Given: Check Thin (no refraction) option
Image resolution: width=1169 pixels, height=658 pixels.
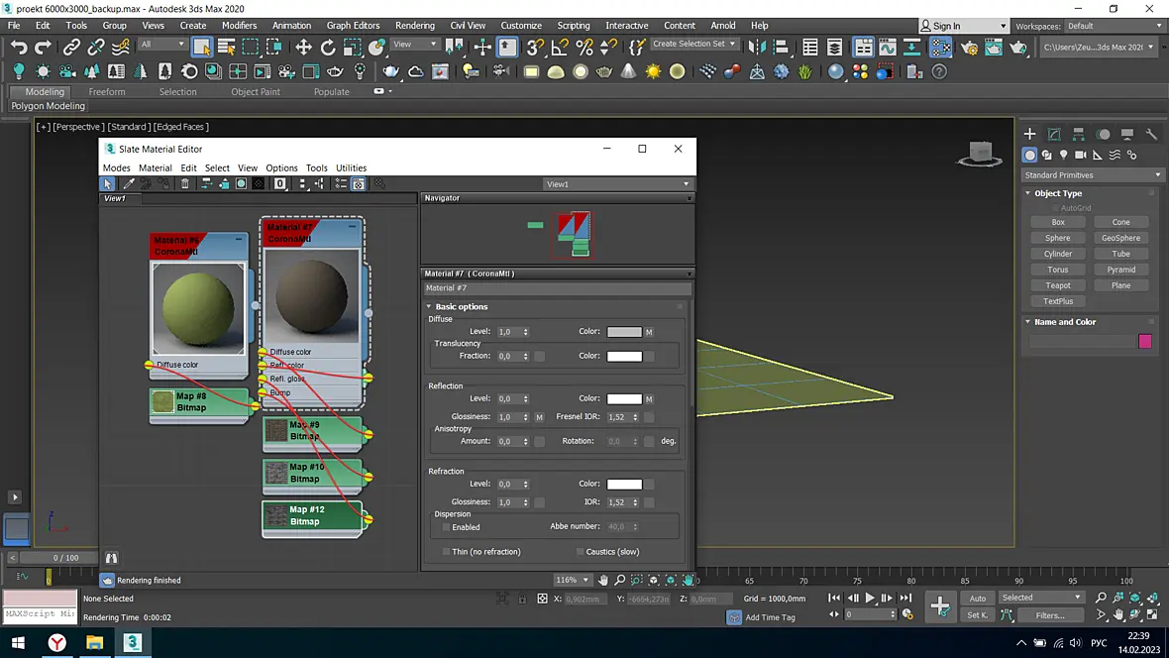Looking at the screenshot, I should [447, 552].
